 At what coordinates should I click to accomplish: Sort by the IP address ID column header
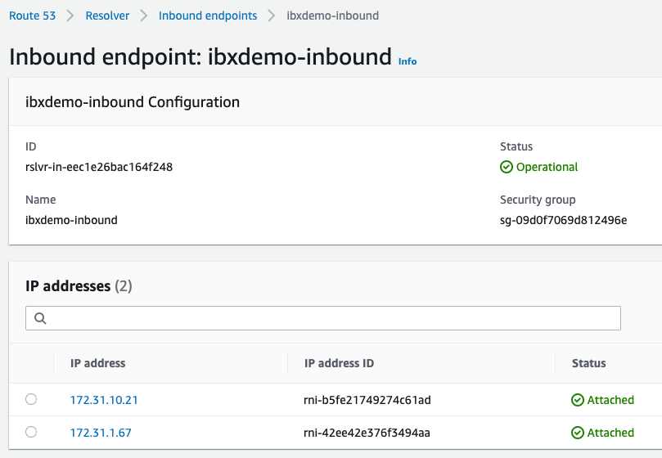point(339,363)
